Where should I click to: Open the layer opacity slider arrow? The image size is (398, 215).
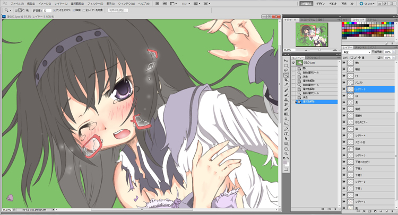pos(394,52)
